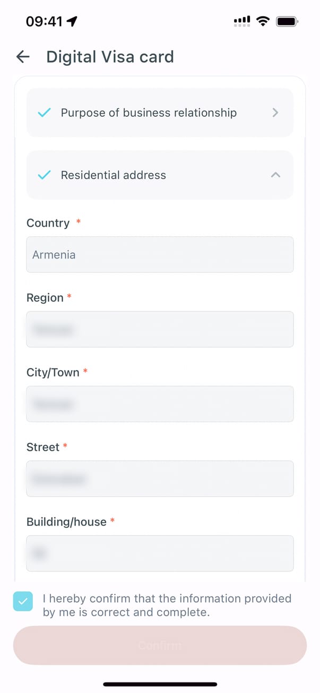Open the Country field showing Armenia
The image size is (320, 693).
(160, 254)
